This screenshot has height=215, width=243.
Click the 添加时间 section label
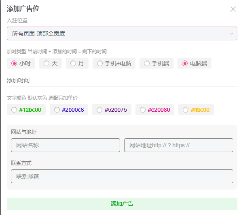(18, 80)
